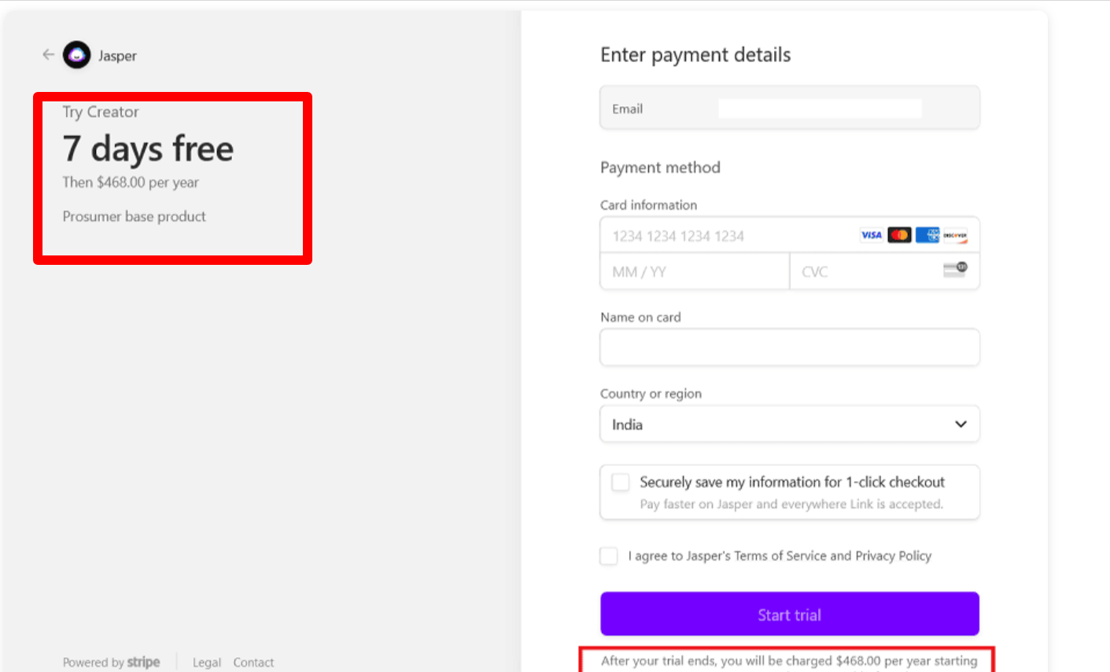Click the back arrow next to Jasper
This screenshot has width=1110, height=672.
[x=48, y=55]
